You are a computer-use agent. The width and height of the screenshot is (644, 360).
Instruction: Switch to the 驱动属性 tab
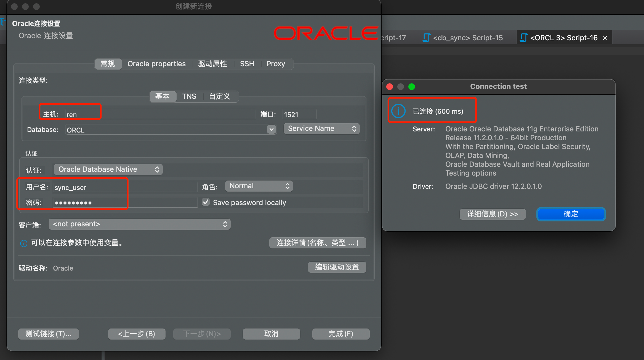point(212,64)
